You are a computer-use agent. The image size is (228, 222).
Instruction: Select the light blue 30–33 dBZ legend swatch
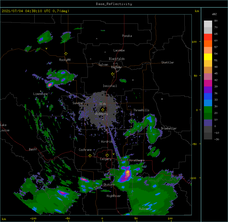[x=208, y=103]
